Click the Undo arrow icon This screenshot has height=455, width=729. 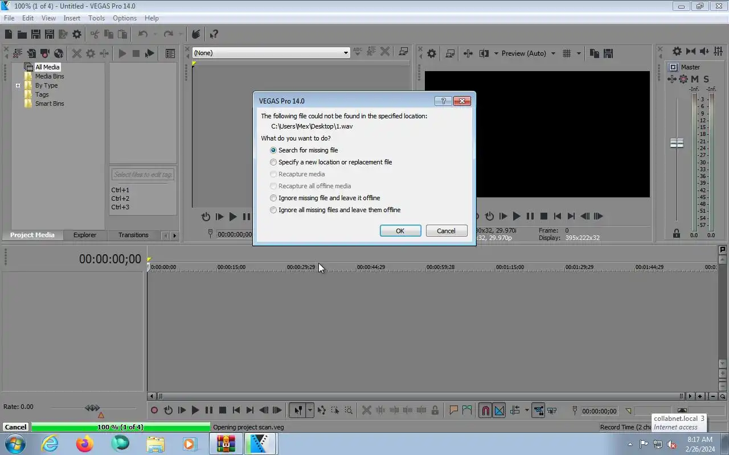[143, 35]
